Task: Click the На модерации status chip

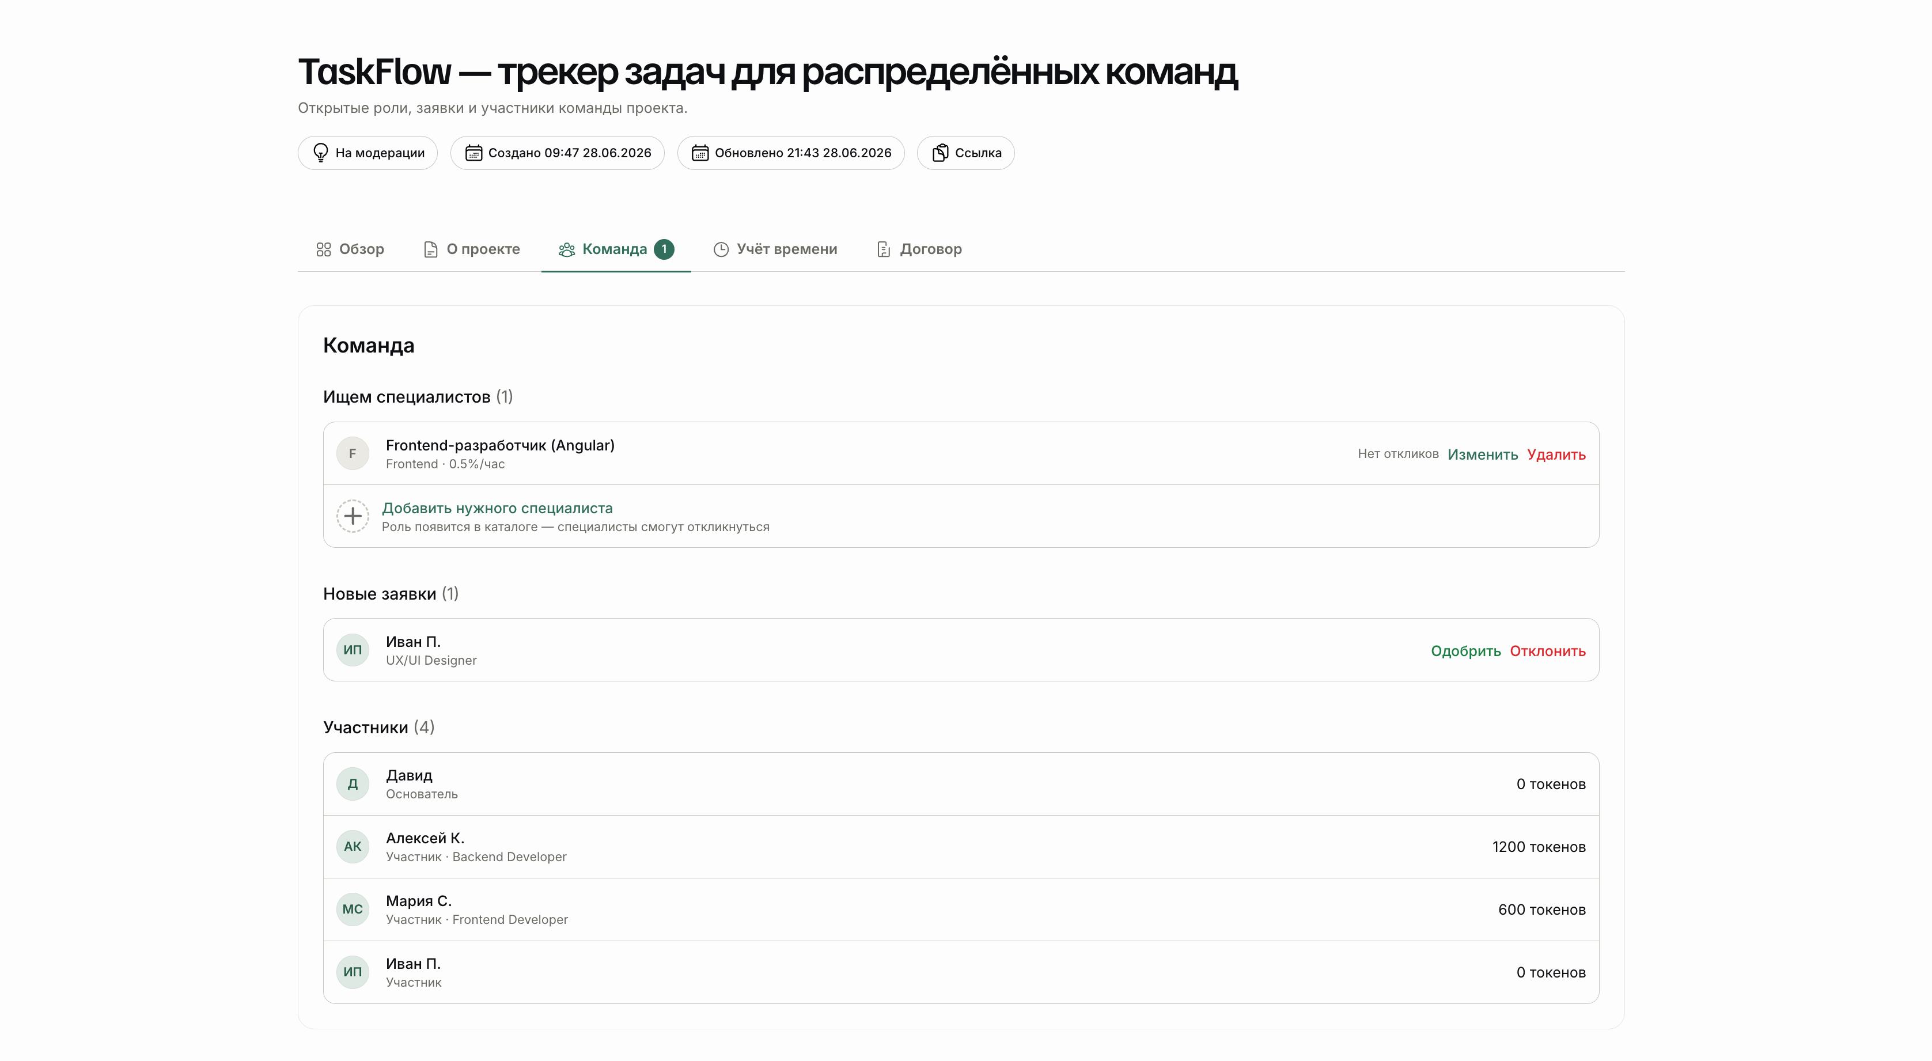Action: click(368, 153)
